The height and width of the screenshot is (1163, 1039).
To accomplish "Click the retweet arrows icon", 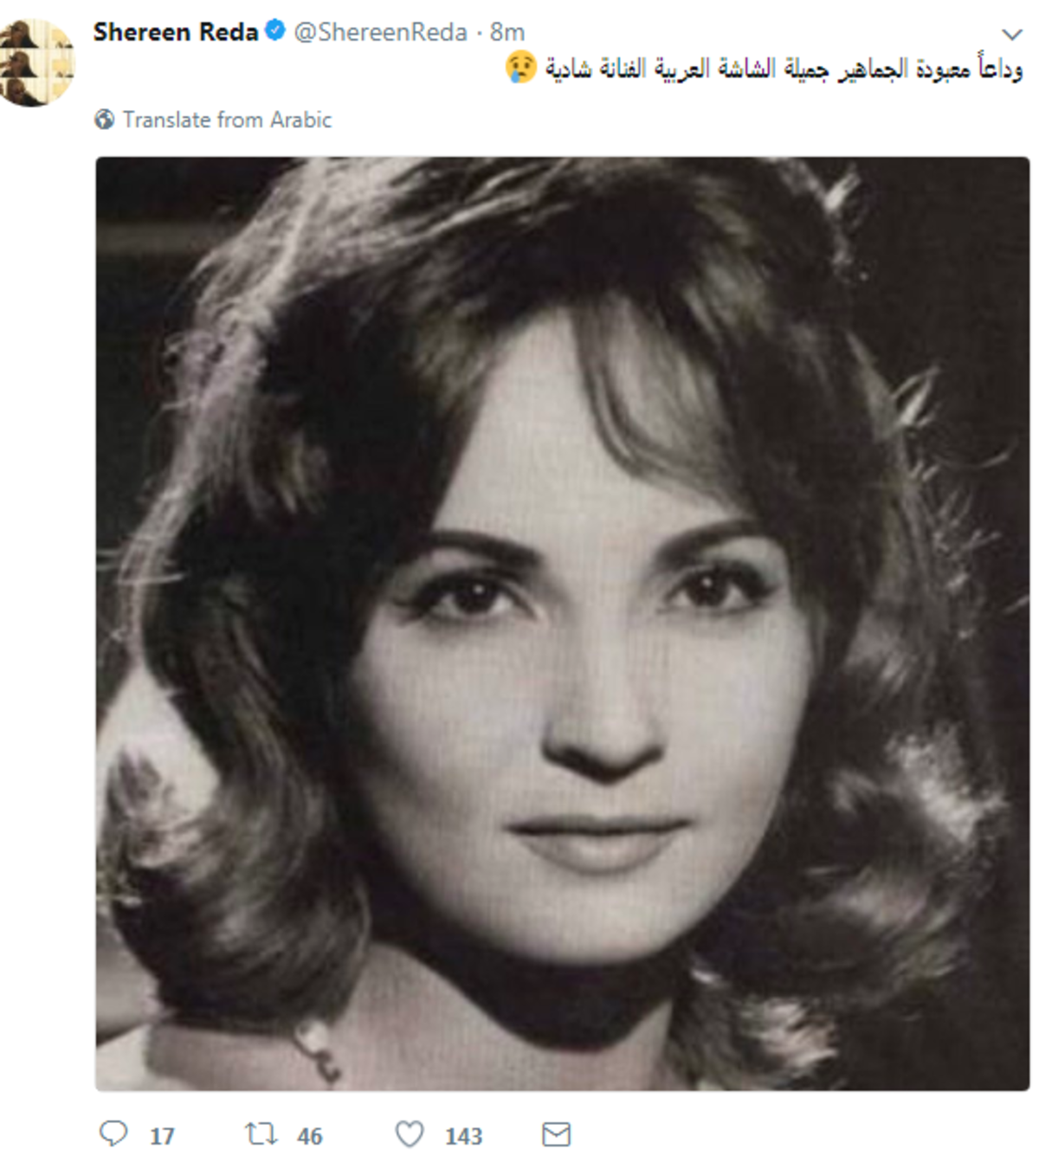I will coord(261,1134).
